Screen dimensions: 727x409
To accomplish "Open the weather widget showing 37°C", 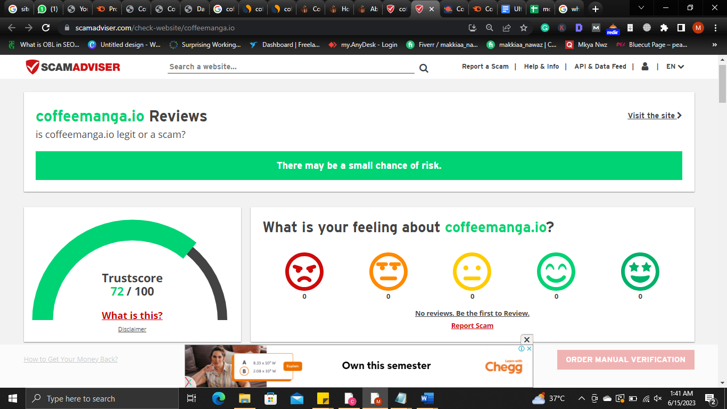I will point(548,398).
